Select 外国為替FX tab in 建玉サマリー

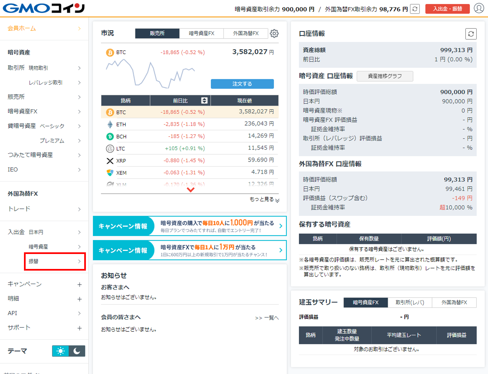tap(454, 303)
